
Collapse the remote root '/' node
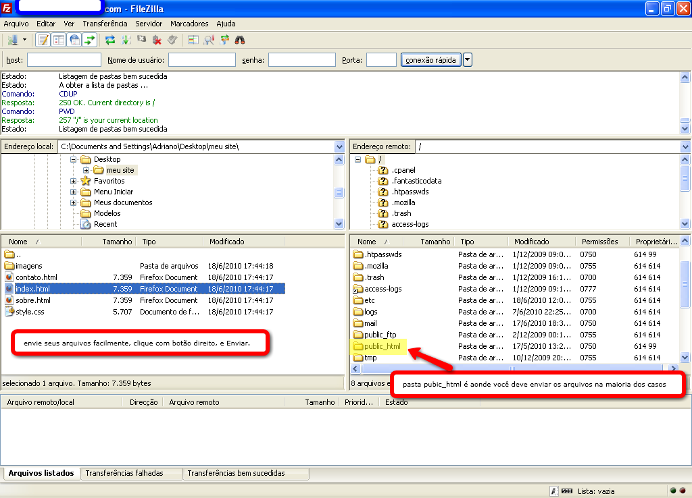coord(358,159)
